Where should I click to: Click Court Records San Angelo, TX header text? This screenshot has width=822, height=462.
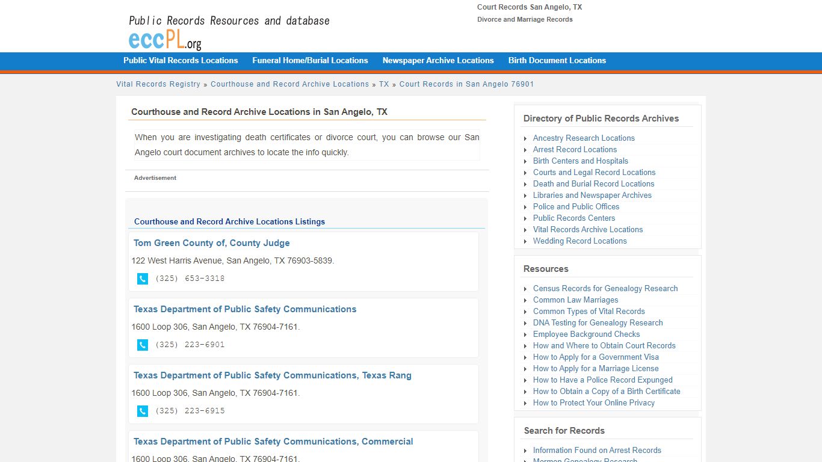530,7
